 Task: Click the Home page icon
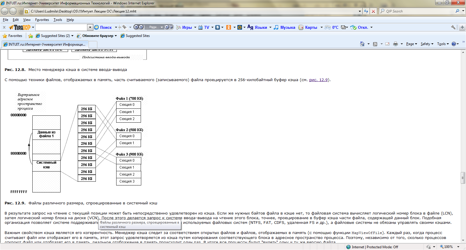pos(362,44)
